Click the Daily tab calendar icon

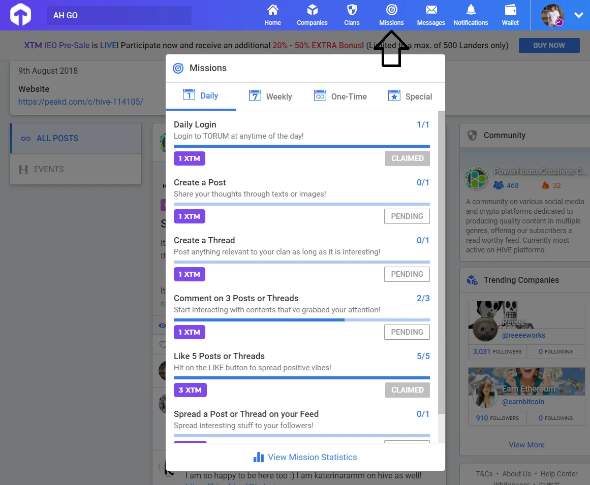(189, 95)
